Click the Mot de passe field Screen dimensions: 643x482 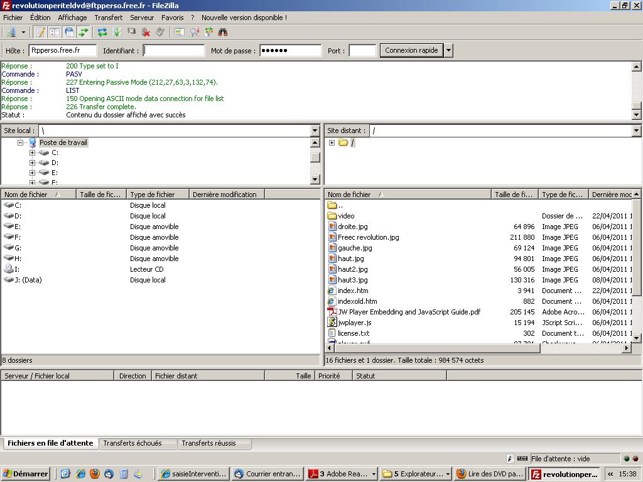[x=290, y=50]
